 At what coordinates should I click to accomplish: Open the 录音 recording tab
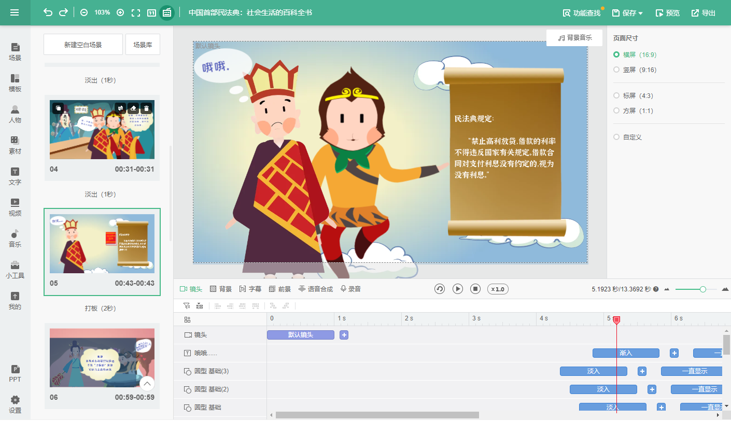point(351,289)
